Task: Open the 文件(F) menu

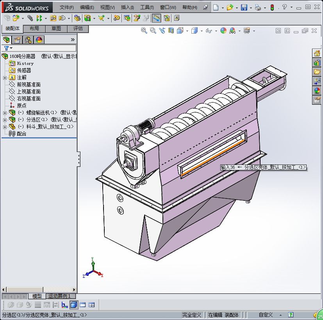Action: [x=66, y=7]
